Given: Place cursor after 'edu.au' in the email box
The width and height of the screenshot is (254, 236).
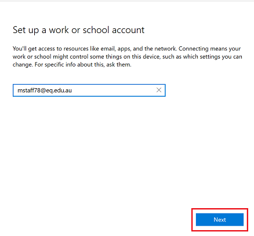Looking at the screenshot, I should click(72, 90).
